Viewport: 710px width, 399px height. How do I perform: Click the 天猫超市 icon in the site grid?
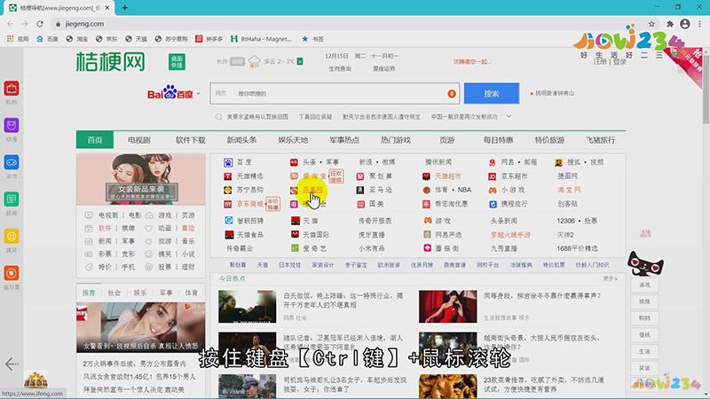click(426, 176)
